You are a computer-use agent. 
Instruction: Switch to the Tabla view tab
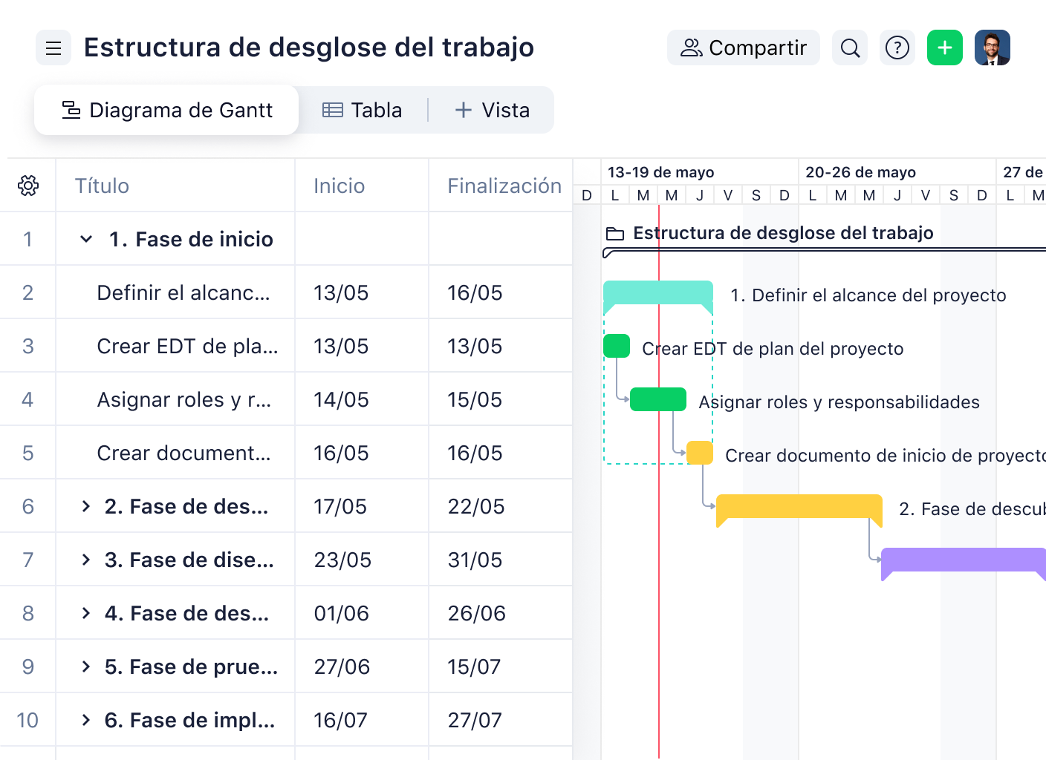point(363,110)
